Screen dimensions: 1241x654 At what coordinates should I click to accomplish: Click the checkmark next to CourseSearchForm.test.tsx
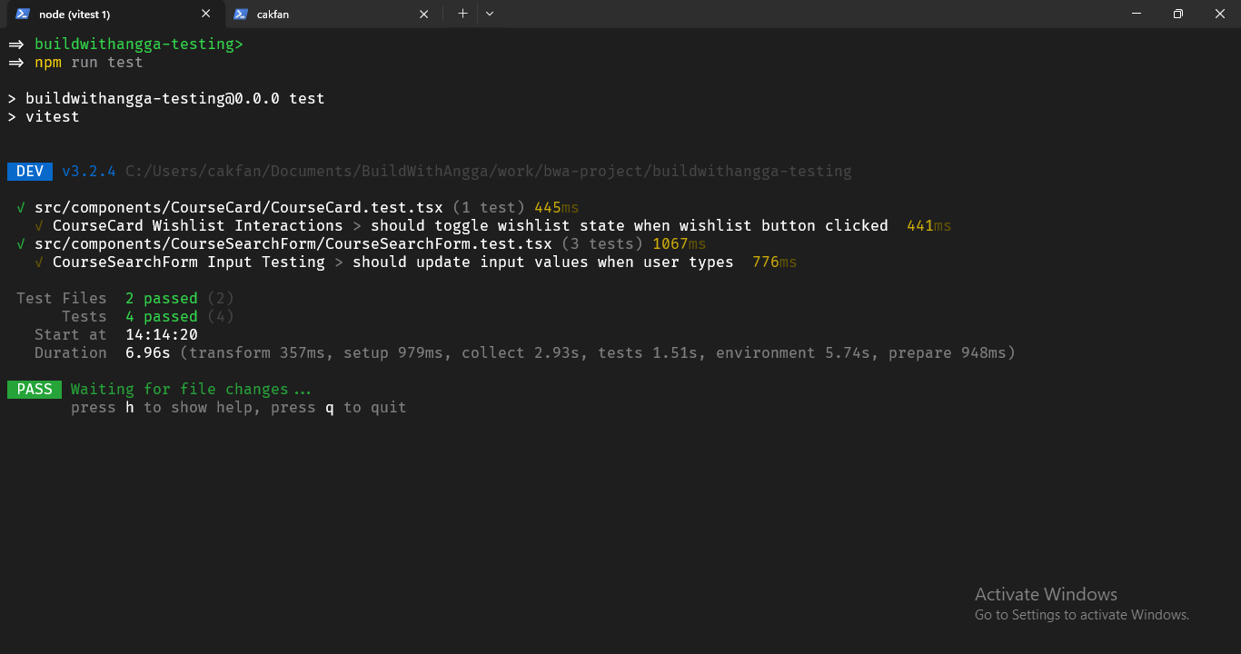(19, 243)
